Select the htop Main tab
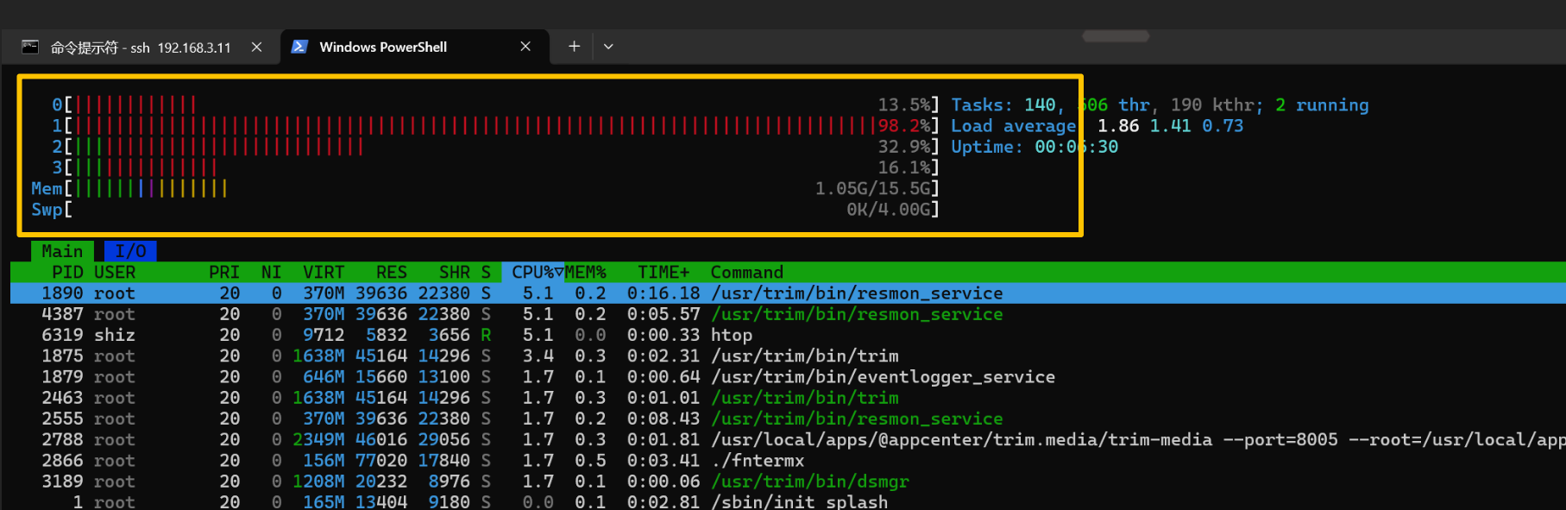The image size is (1566, 510). click(62, 251)
